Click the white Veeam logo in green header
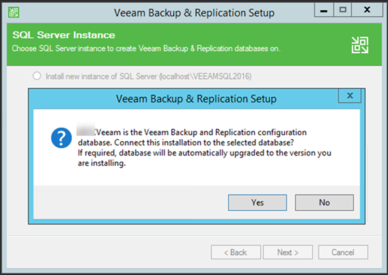The image size is (388, 275). pos(360,45)
